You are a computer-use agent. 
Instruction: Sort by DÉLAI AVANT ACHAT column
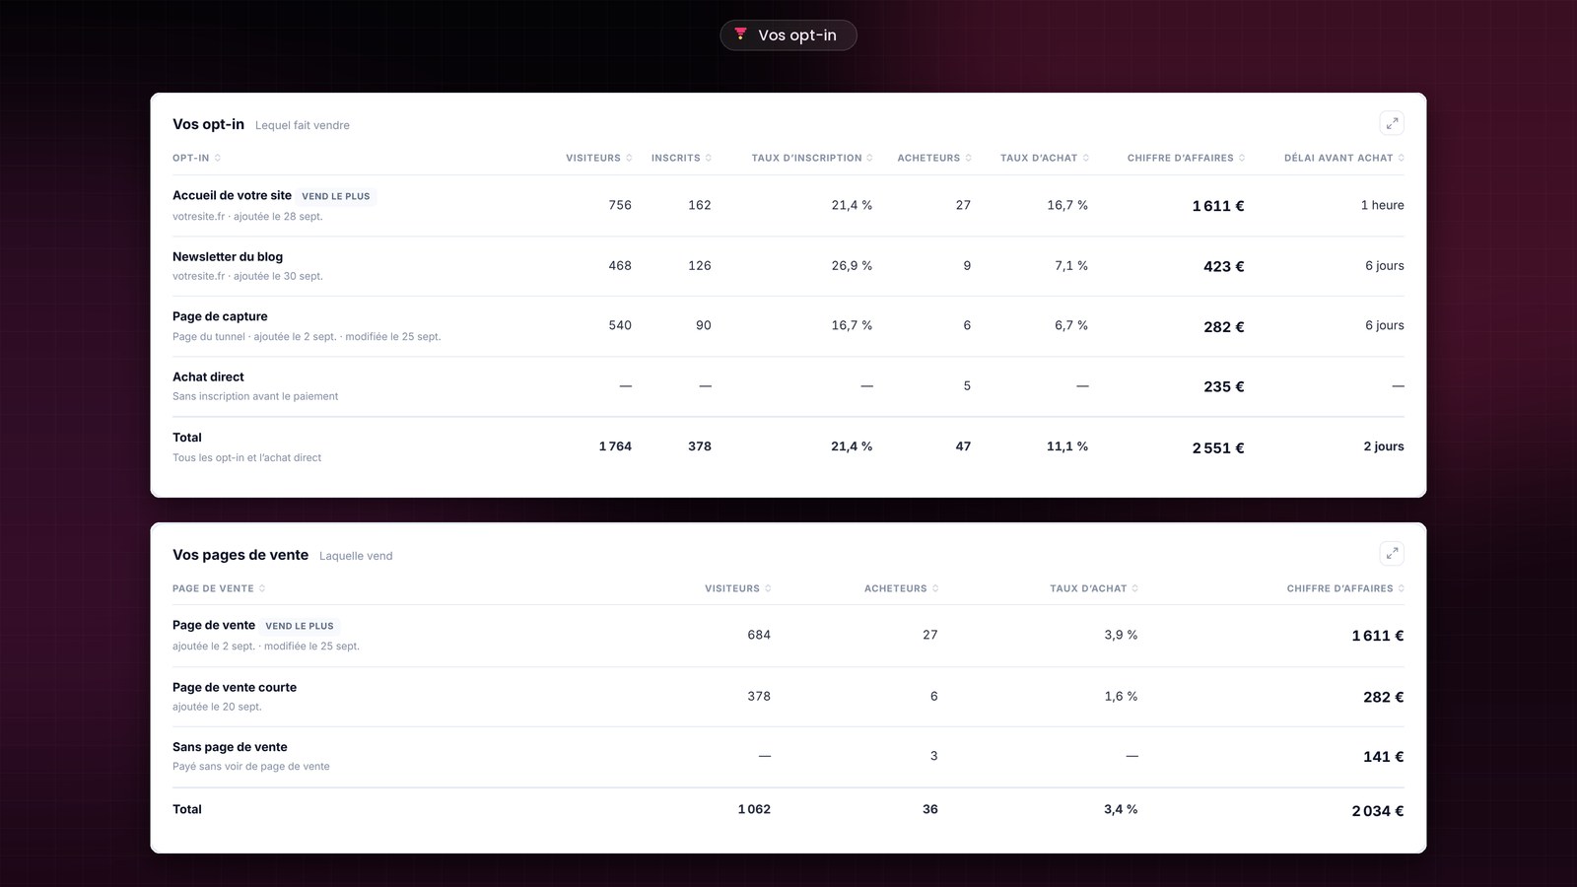click(x=1344, y=158)
